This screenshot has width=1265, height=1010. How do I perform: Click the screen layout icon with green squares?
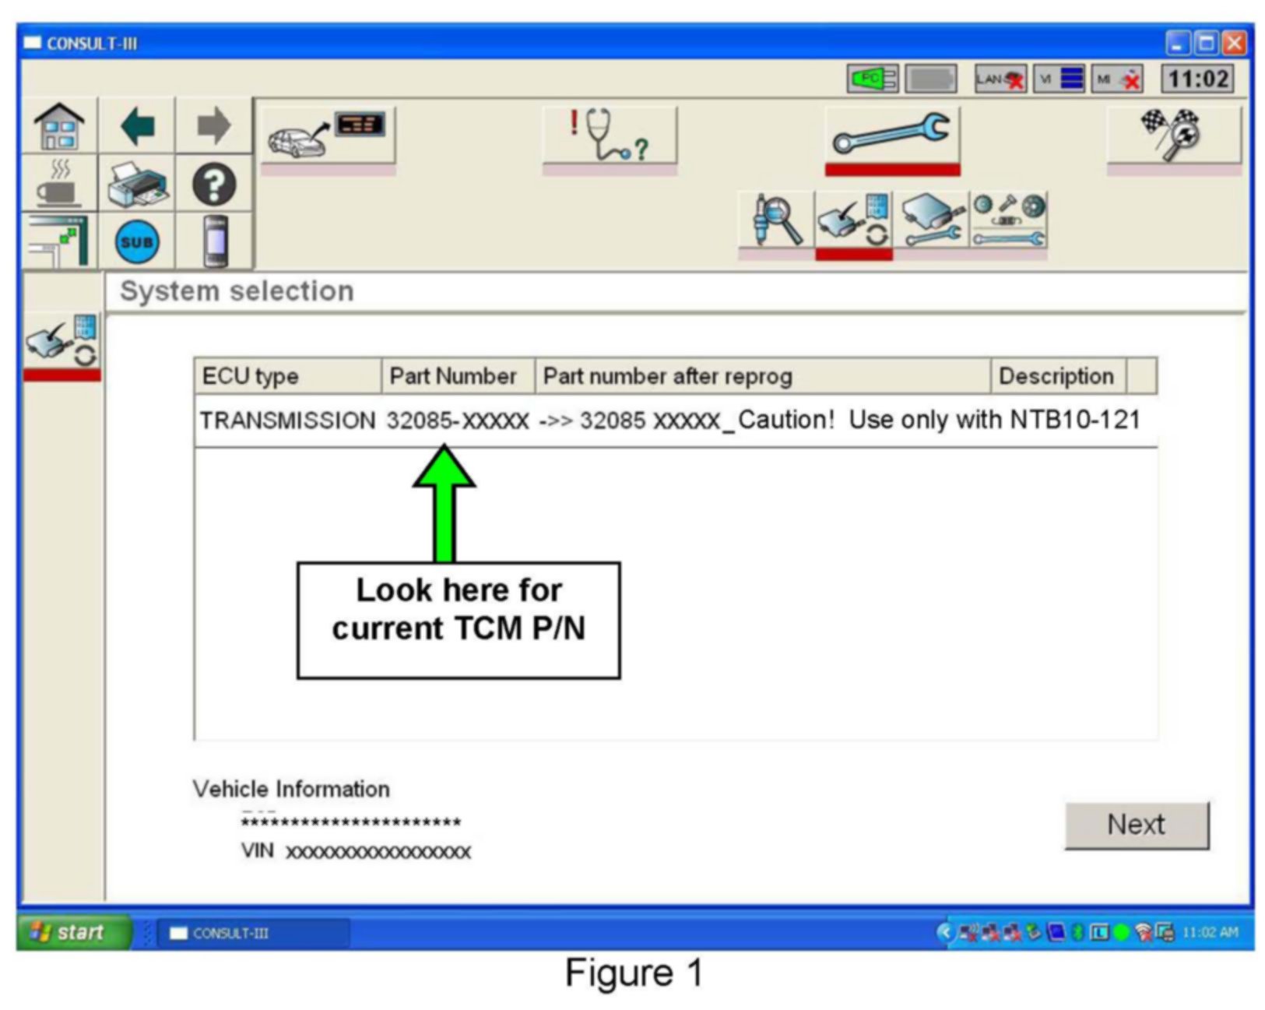pyautogui.click(x=59, y=241)
